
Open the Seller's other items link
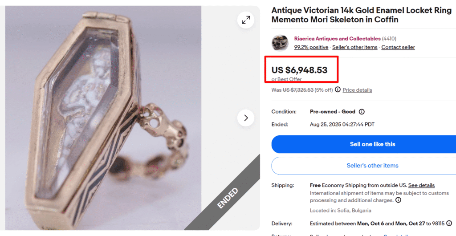(354, 47)
